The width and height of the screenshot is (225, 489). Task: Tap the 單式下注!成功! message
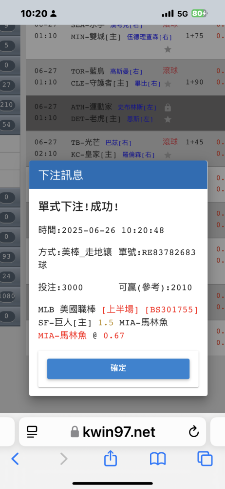[78, 208]
